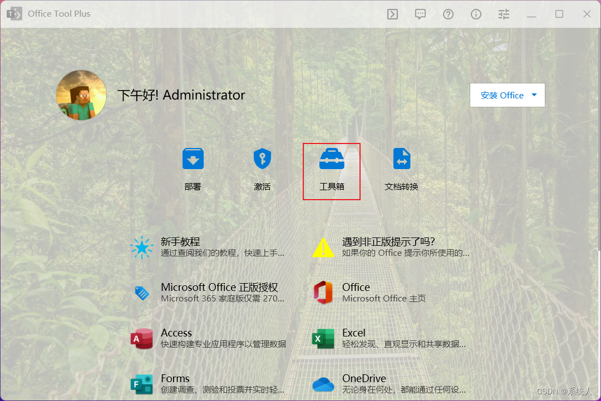Expand the 安装 Office dropdown arrow
The height and width of the screenshot is (401, 601).
click(534, 95)
